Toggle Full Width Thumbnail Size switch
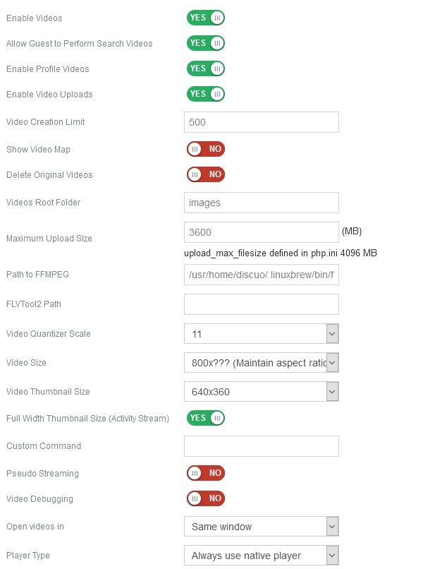The width and height of the screenshot is (435, 569). click(205, 418)
